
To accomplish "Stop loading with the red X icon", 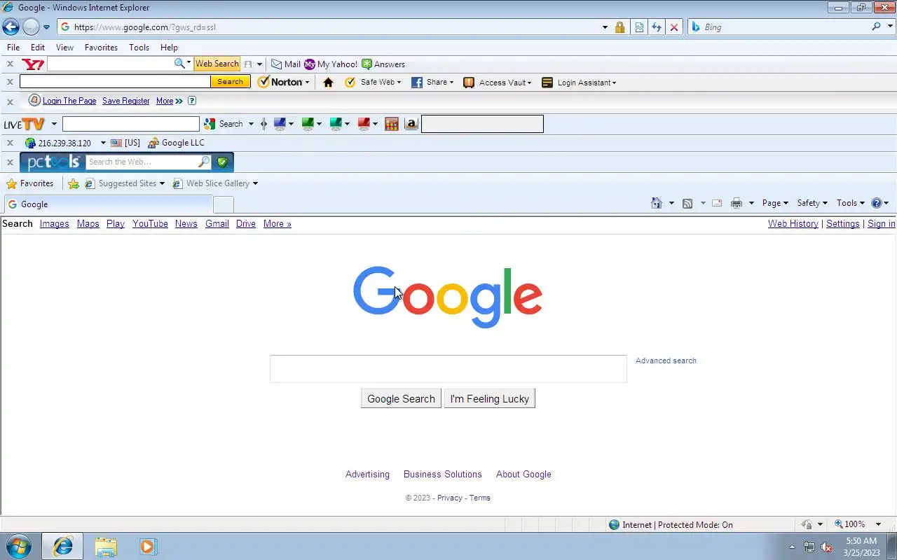I will pos(674,27).
